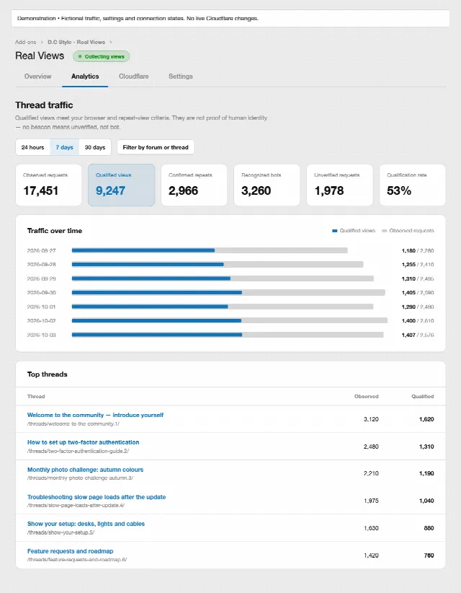Viewport: 461px width, 593px height.
Task: Open Show your setup thread link
Action: pos(86,524)
